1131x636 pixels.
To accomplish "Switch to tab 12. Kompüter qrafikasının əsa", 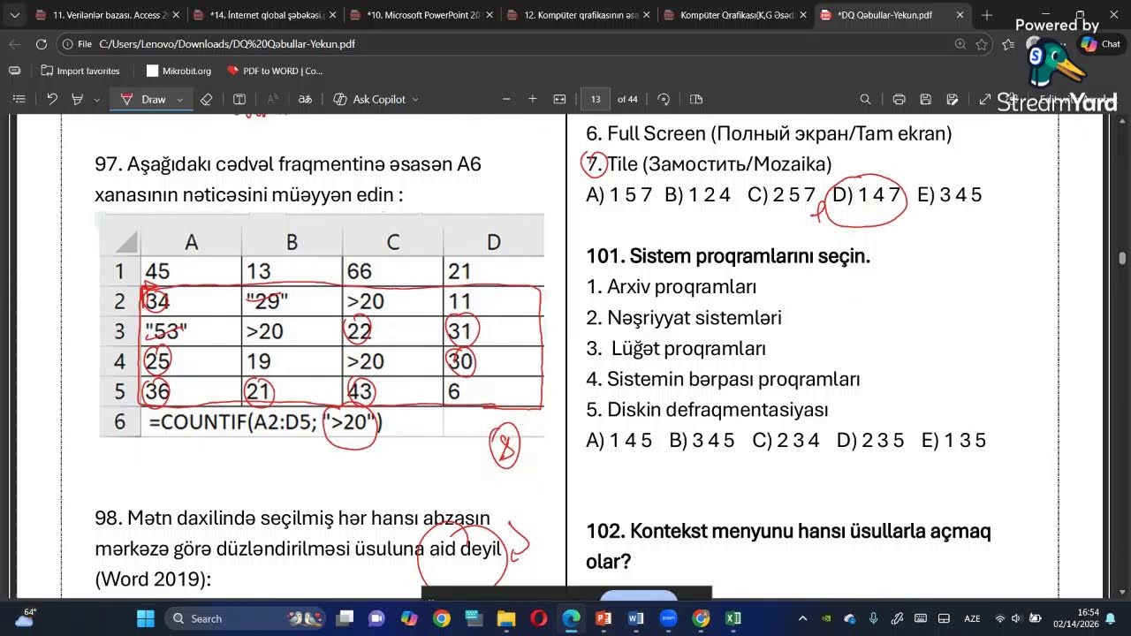I will tap(578, 15).
